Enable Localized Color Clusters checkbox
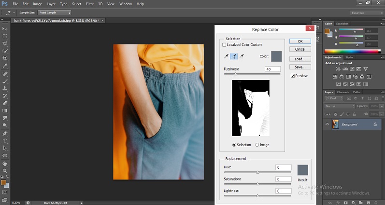The width and height of the screenshot is (385, 205). [224, 45]
